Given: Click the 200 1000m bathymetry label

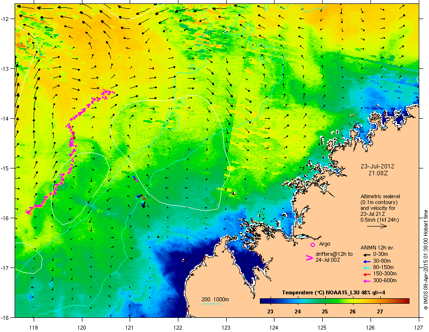Looking at the screenshot, I should click(x=215, y=299).
